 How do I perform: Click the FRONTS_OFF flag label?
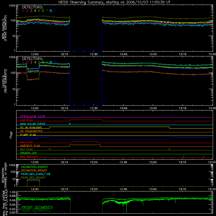coord(29,153)
